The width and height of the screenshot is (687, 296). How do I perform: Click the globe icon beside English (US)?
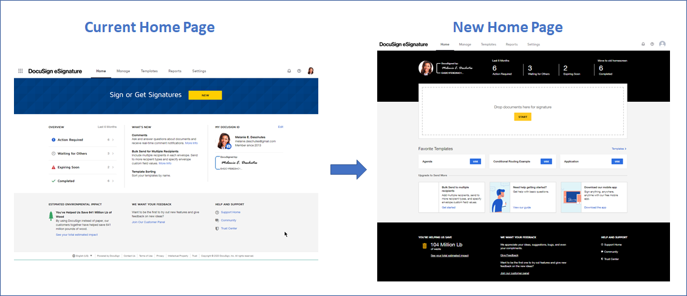click(x=74, y=256)
